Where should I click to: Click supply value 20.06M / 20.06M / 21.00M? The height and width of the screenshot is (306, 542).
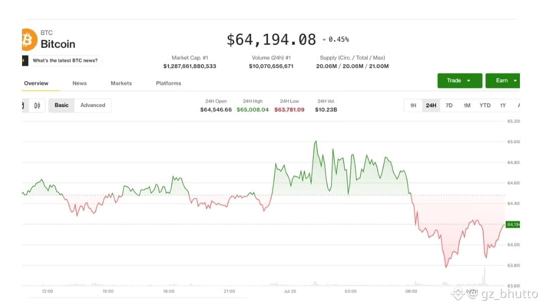click(352, 66)
